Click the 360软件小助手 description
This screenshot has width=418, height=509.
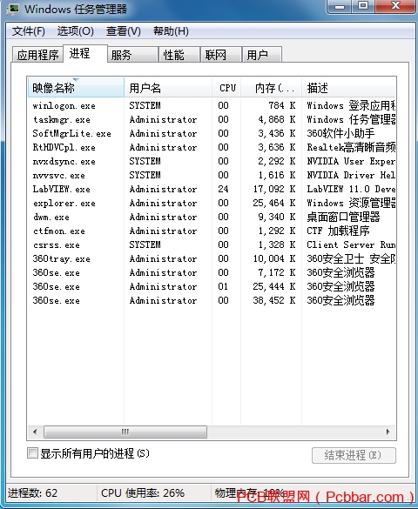pyautogui.click(x=340, y=133)
